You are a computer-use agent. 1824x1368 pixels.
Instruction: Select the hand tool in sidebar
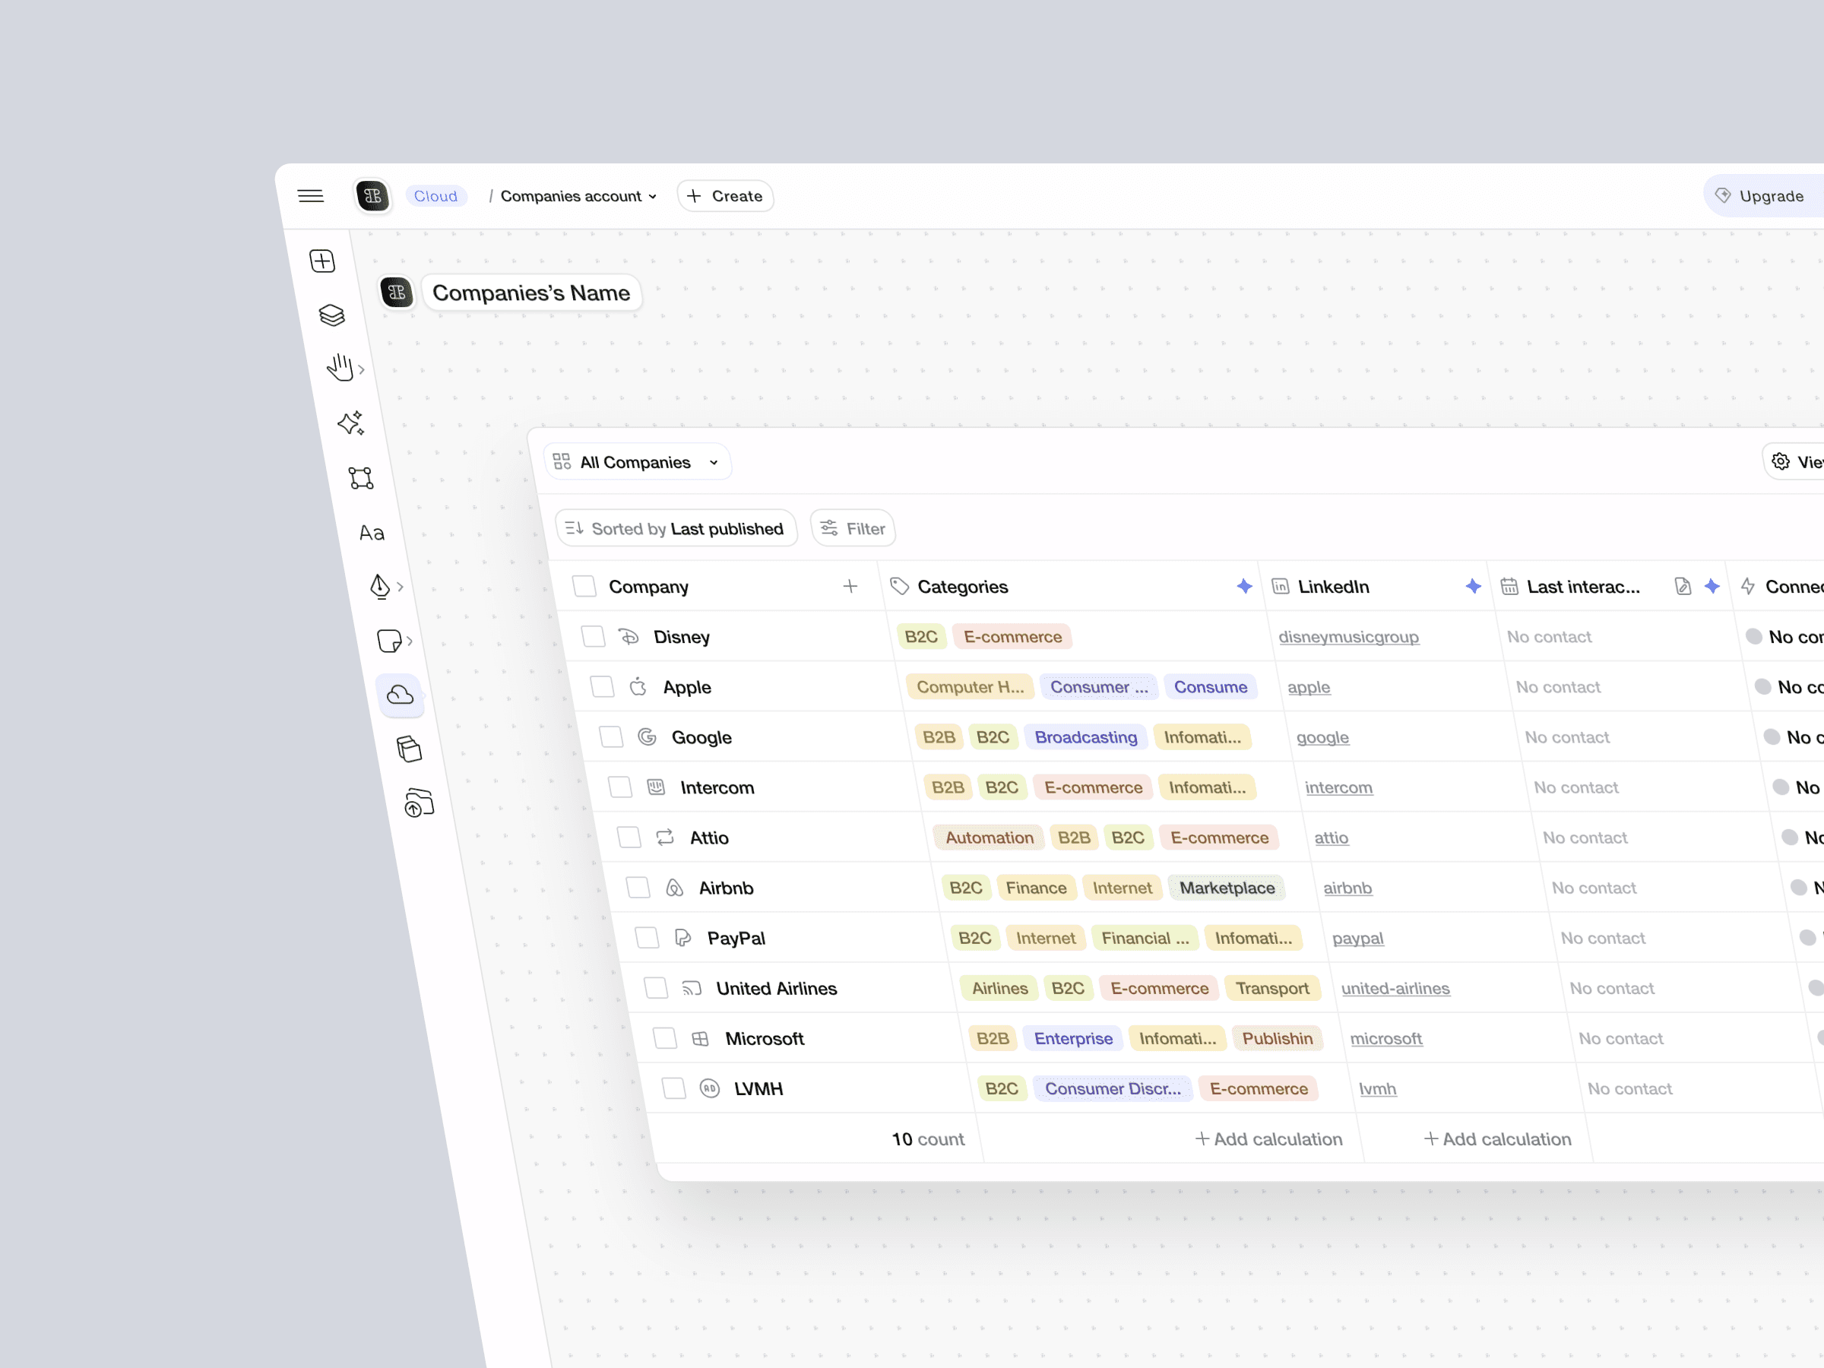pyautogui.click(x=339, y=368)
